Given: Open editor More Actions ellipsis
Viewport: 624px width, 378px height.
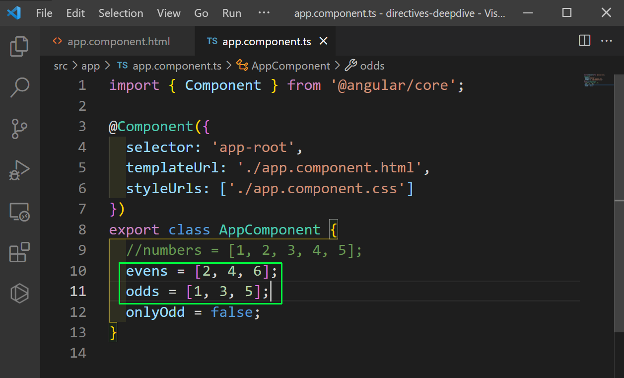Looking at the screenshot, I should 607,41.
